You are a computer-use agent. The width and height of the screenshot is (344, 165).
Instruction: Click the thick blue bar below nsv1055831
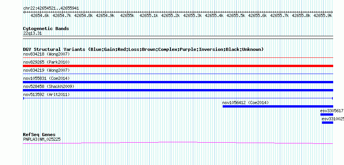point(178,82)
